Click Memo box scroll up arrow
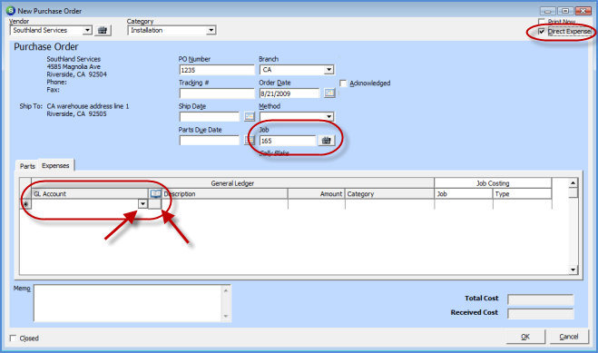Screen dimensions: 598x353 tap(226, 290)
